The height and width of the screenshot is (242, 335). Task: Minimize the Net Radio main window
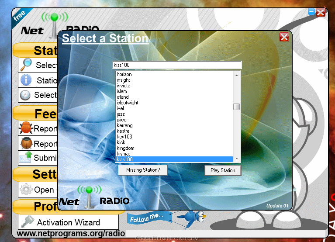pos(311,12)
